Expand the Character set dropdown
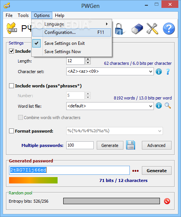Screen dimensions: 181x217 (151, 72)
